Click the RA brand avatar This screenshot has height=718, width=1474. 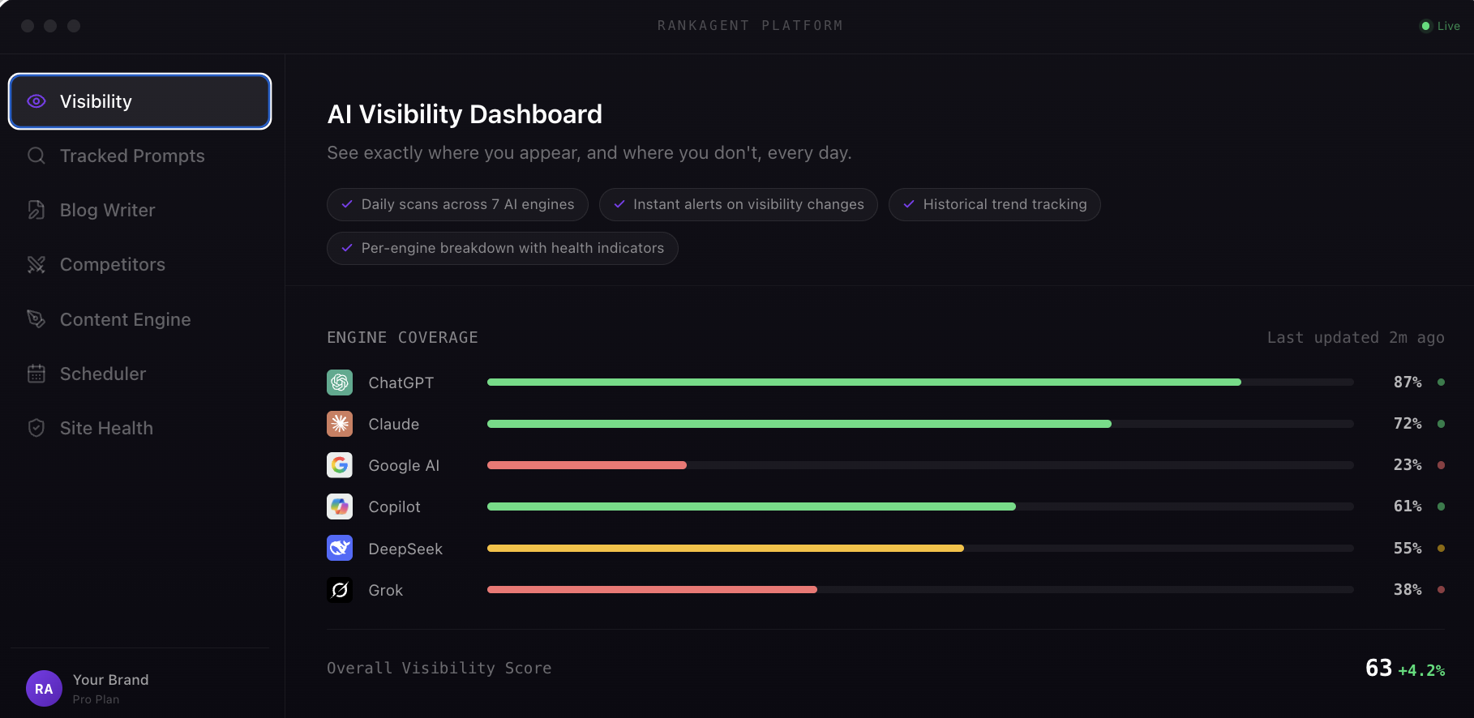44,689
